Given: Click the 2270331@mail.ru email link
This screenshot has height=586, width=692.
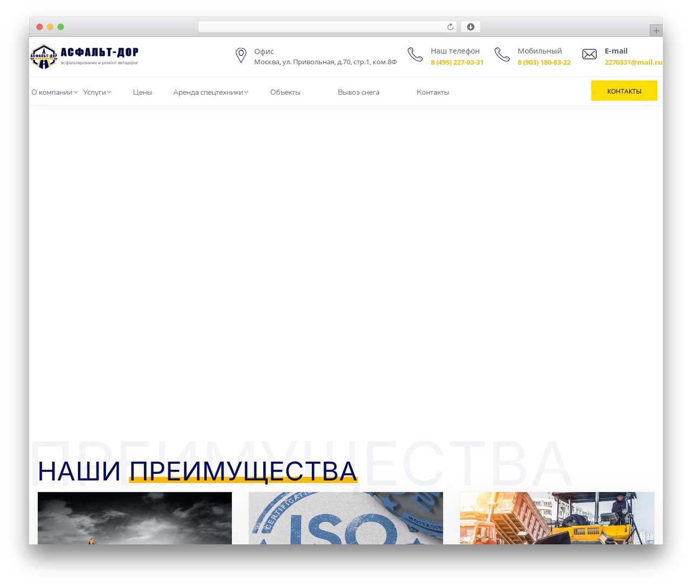Looking at the screenshot, I should pos(633,63).
